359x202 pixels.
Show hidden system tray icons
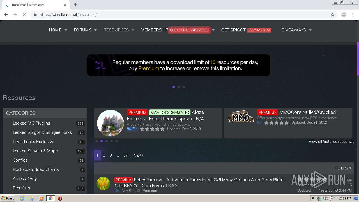pyautogui.click(x=313, y=198)
